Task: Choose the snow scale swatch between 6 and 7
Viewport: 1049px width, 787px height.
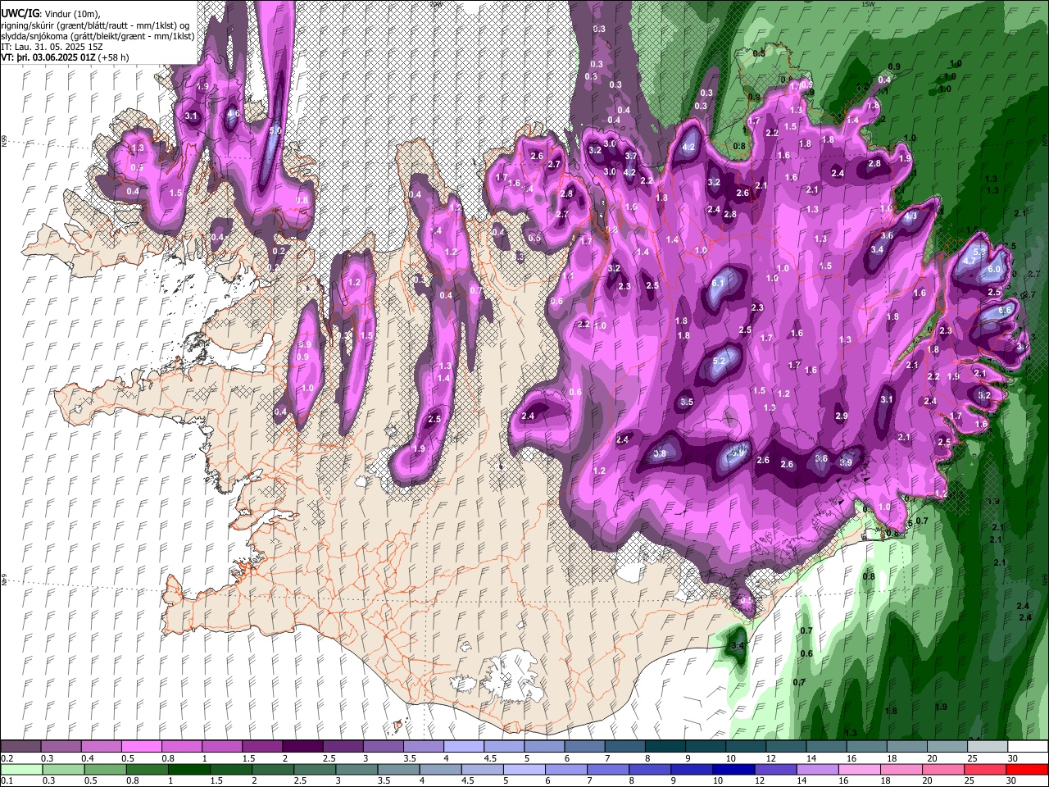Action: [584, 747]
